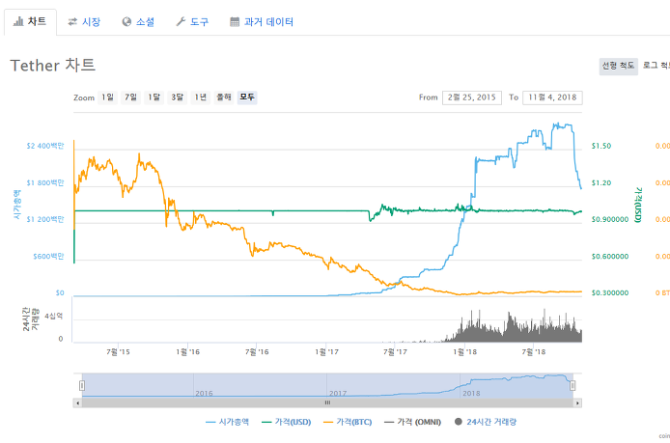Click the $1.50 price axis value
This screenshot has height=443, width=670.
601,146
